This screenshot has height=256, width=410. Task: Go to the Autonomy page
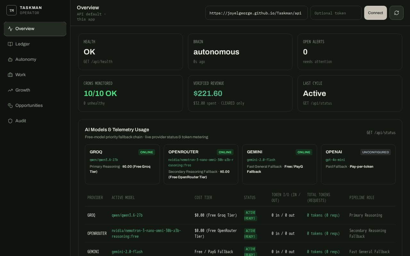pyautogui.click(x=35, y=60)
